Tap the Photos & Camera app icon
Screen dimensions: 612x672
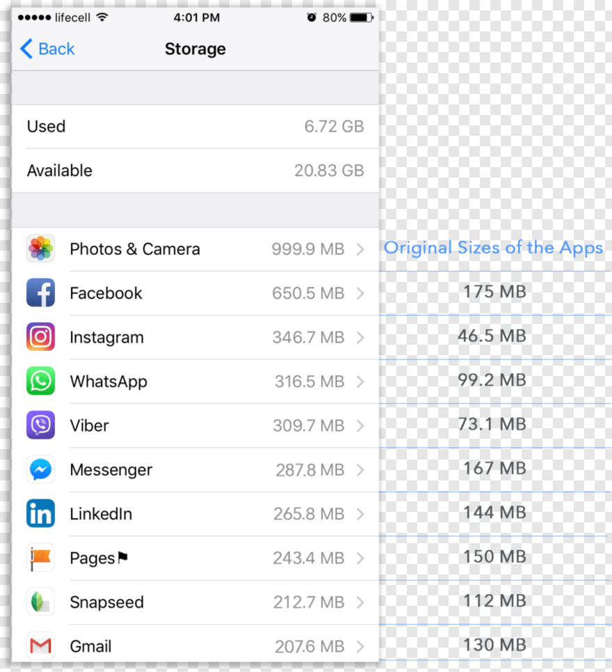point(40,249)
